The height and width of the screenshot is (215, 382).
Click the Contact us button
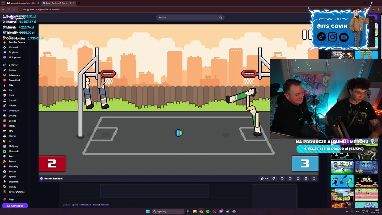click(15, 206)
